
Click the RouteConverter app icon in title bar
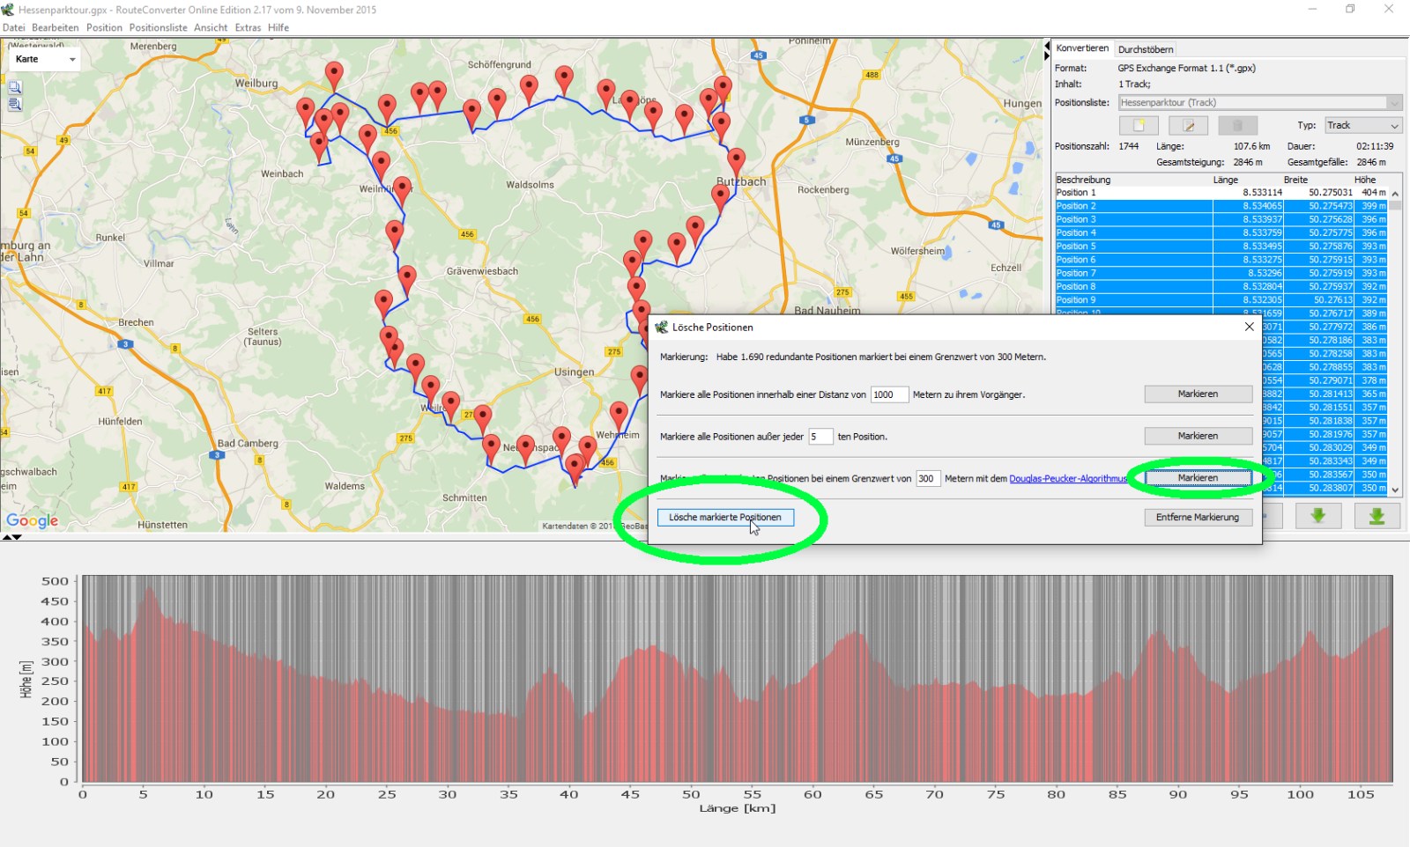[8, 10]
